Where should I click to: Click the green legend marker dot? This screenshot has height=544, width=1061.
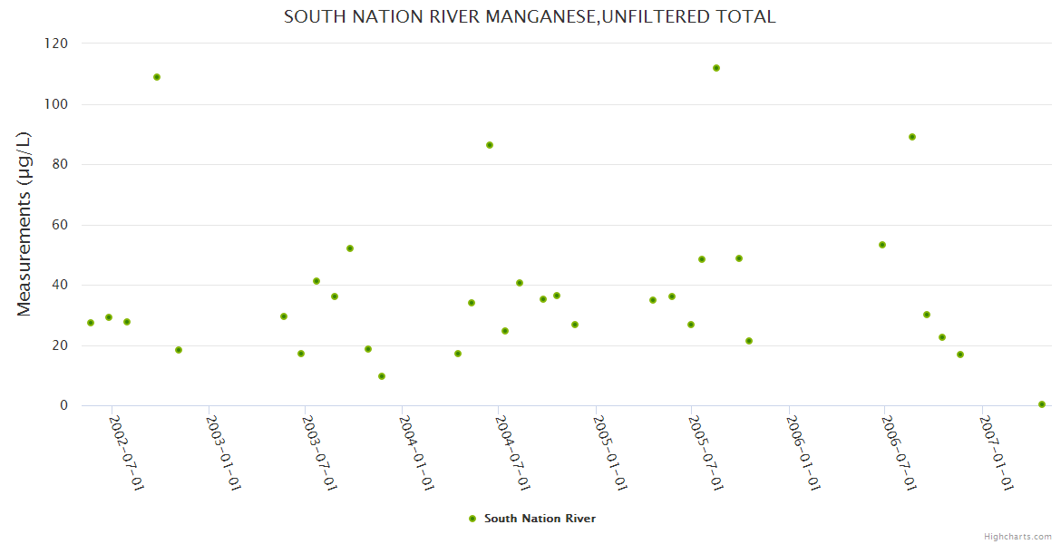(472, 519)
